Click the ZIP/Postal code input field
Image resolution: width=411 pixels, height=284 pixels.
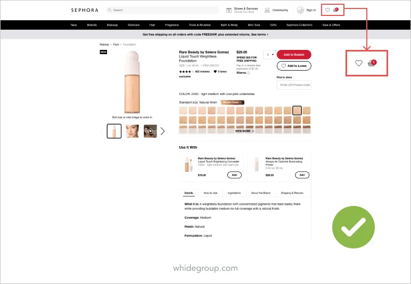click(x=294, y=85)
